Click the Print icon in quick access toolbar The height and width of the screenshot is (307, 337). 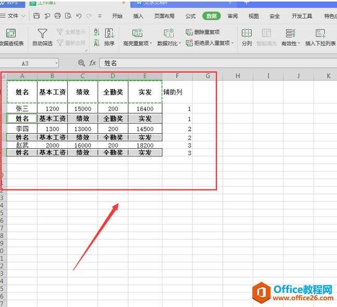click(58, 16)
